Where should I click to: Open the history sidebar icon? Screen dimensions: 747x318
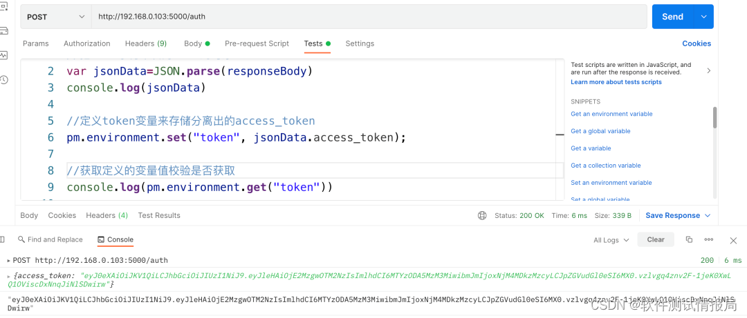coord(4,79)
